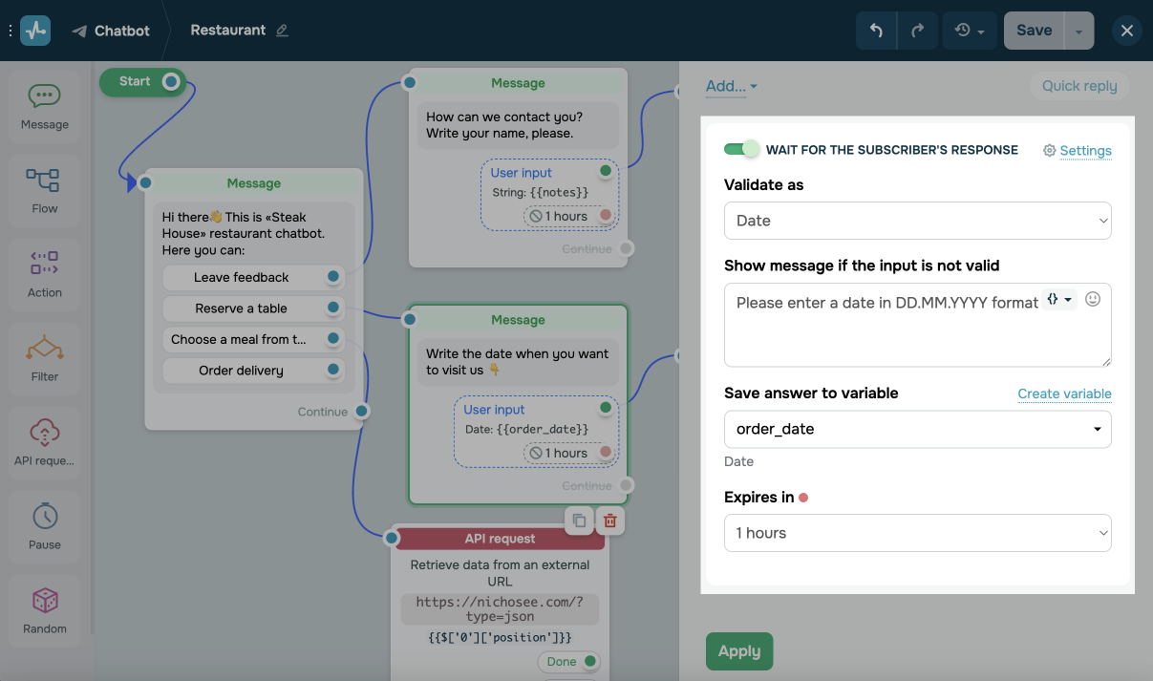Select the Message element in sidebar

[45, 105]
